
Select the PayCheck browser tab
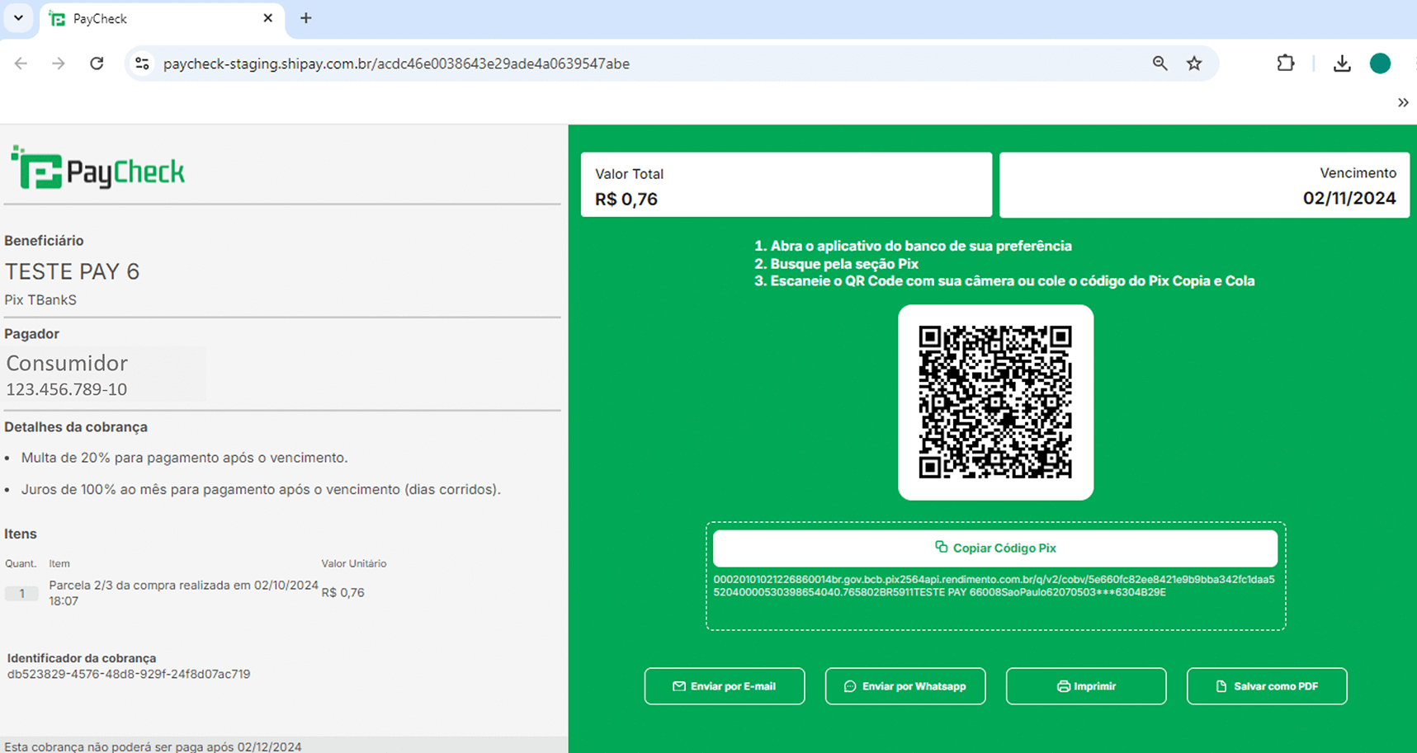click(x=162, y=19)
